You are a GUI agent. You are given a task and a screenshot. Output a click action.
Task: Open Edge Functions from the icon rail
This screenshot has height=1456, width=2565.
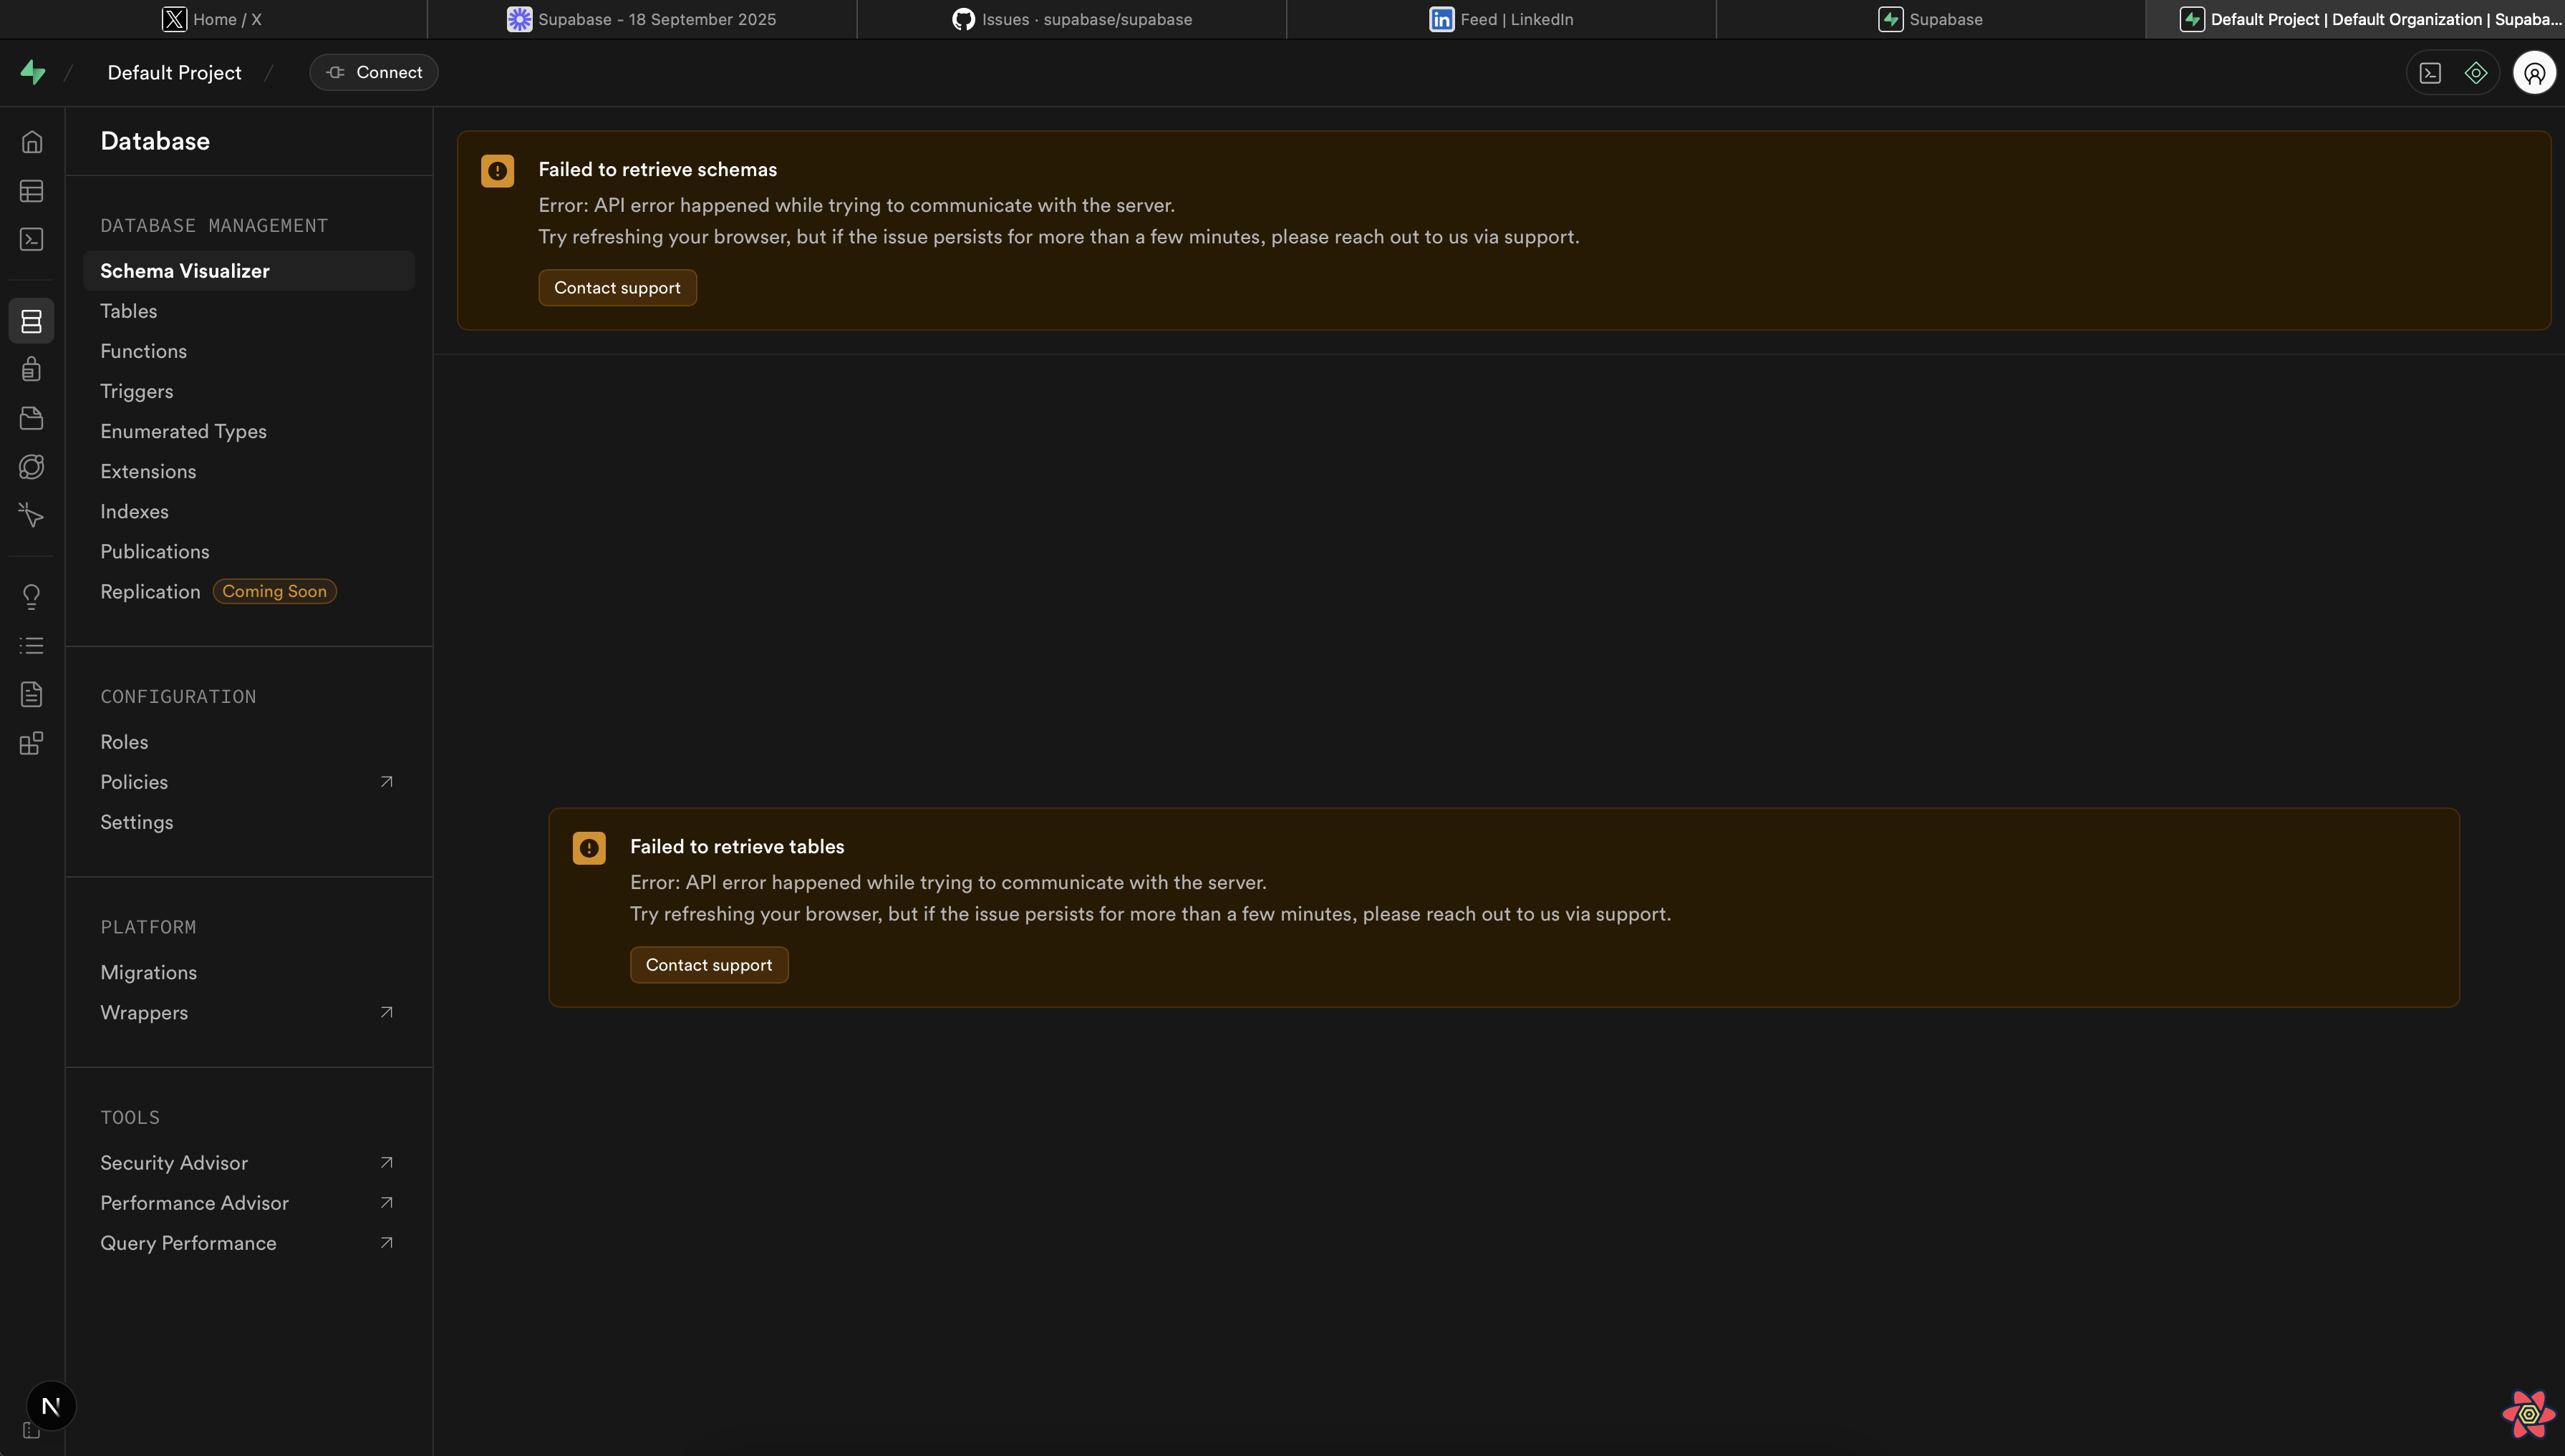coord(31,466)
